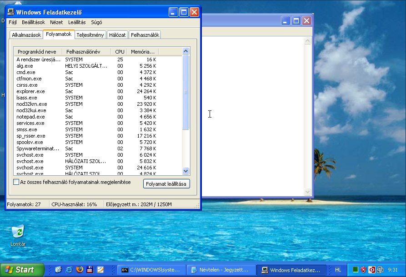Open the Nézet menu
The width and height of the screenshot is (406, 277).
tap(56, 22)
